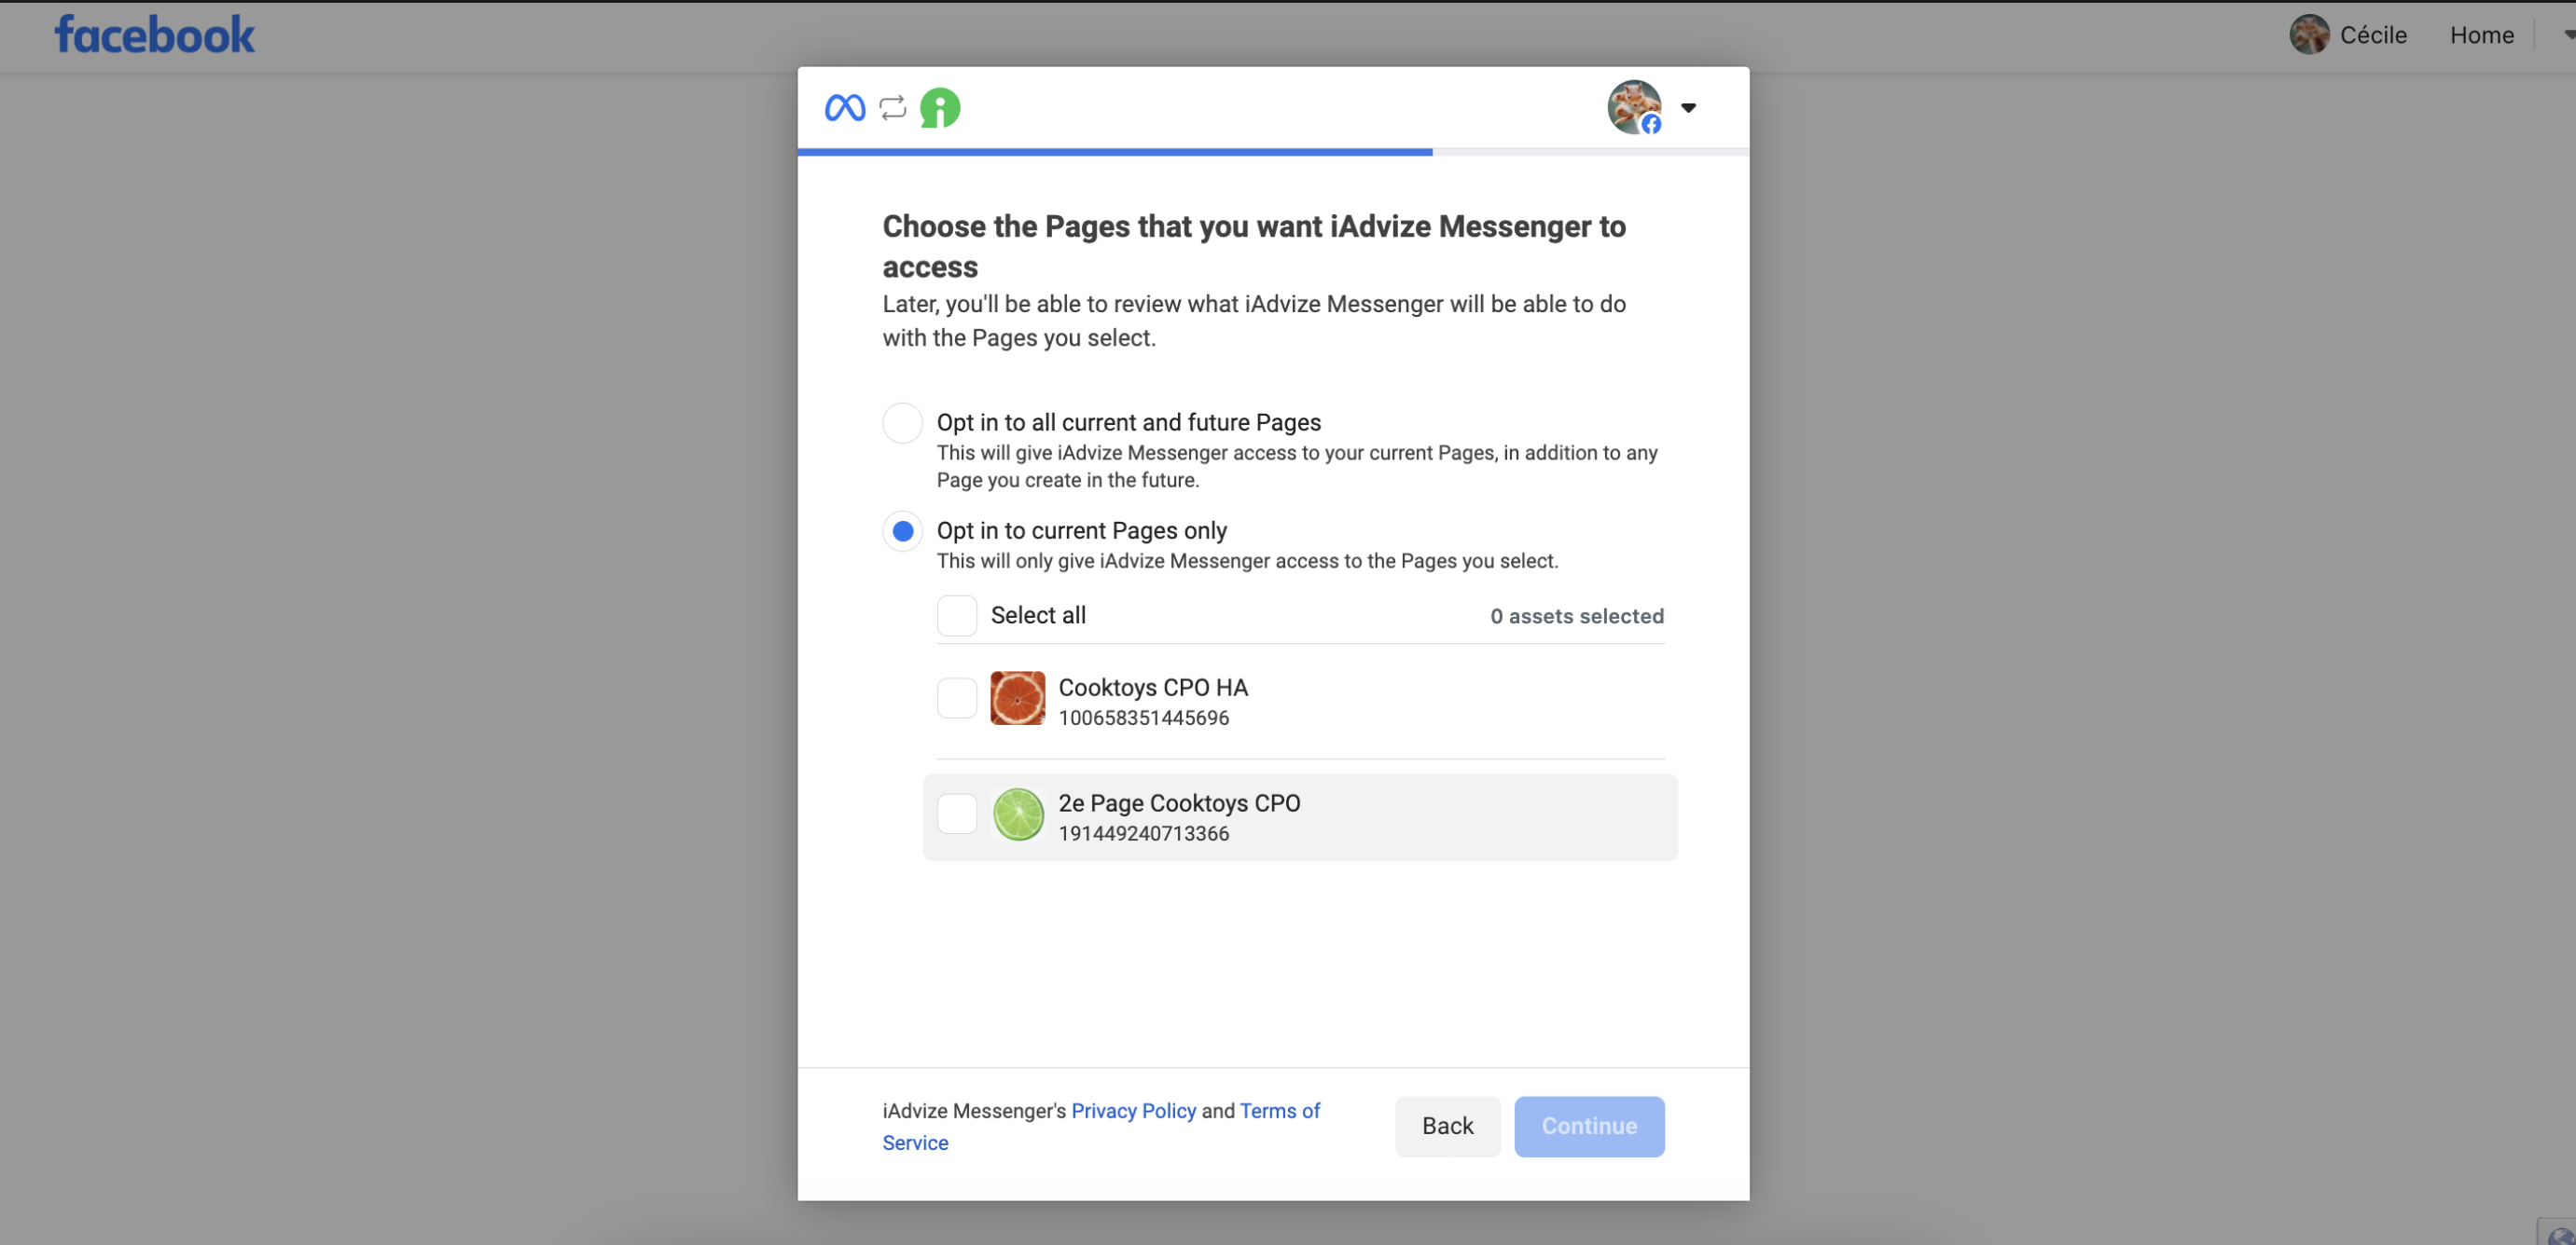The width and height of the screenshot is (2576, 1245).
Task: Open the account switcher dropdown arrow
Action: 1688,108
